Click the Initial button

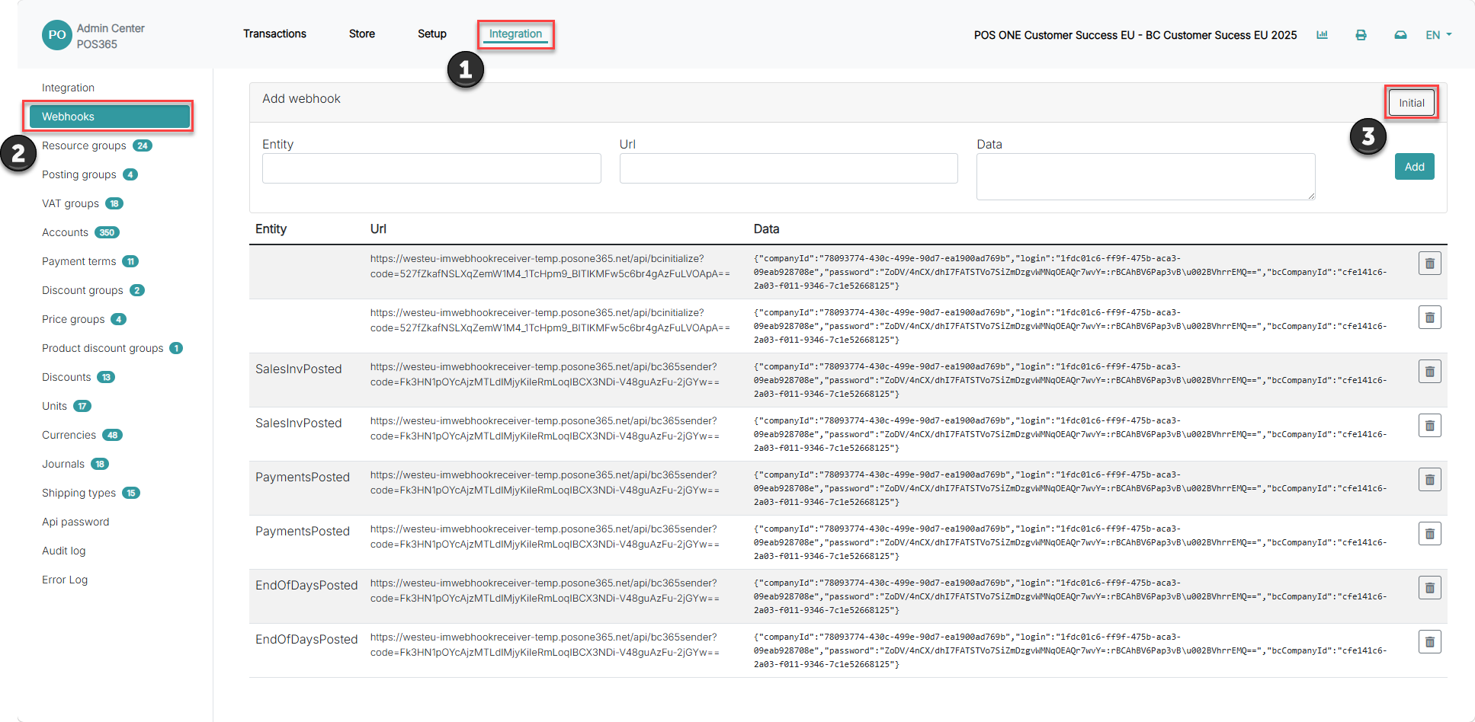(1411, 103)
